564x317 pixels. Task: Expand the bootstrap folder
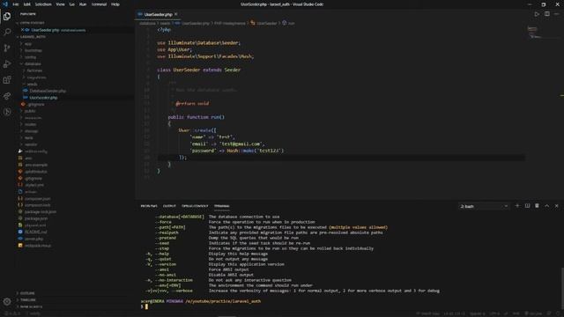tap(33, 50)
